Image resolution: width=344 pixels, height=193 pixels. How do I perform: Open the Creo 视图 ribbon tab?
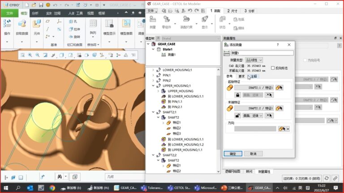90,13
